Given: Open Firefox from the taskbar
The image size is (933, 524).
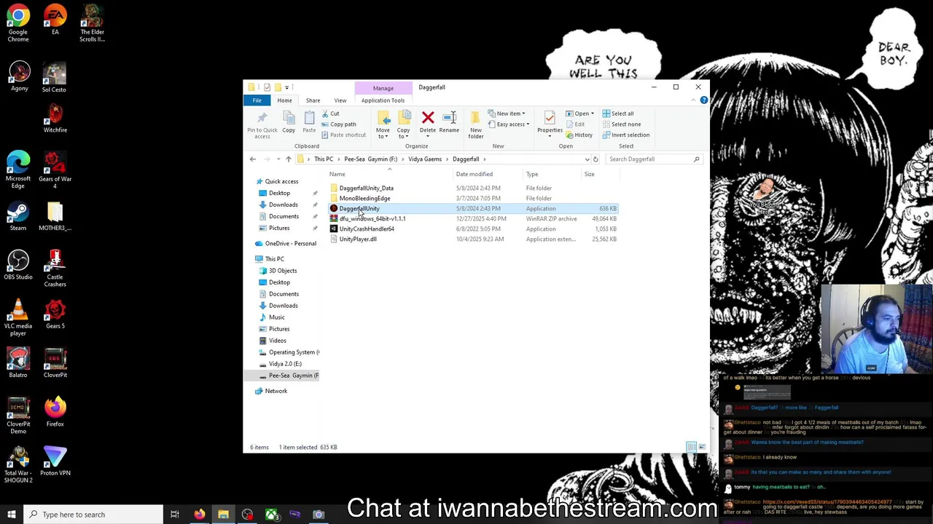Looking at the screenshot, I should tap(199, 515).
